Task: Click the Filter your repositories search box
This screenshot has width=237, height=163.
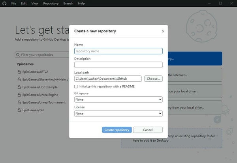Action: coord(42,55)
